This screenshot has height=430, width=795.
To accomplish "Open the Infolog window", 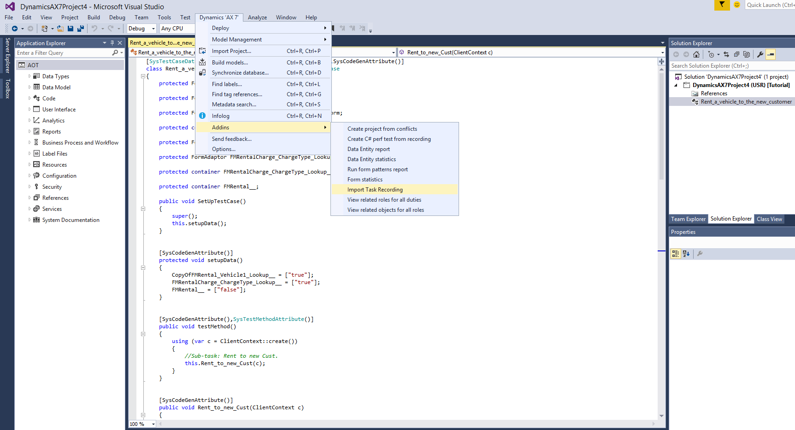I will click(x=220, y=116).
